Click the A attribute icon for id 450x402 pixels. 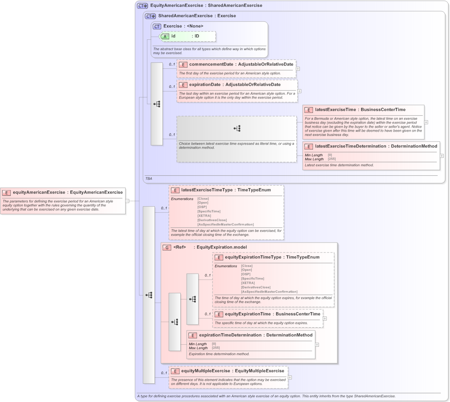164,37
